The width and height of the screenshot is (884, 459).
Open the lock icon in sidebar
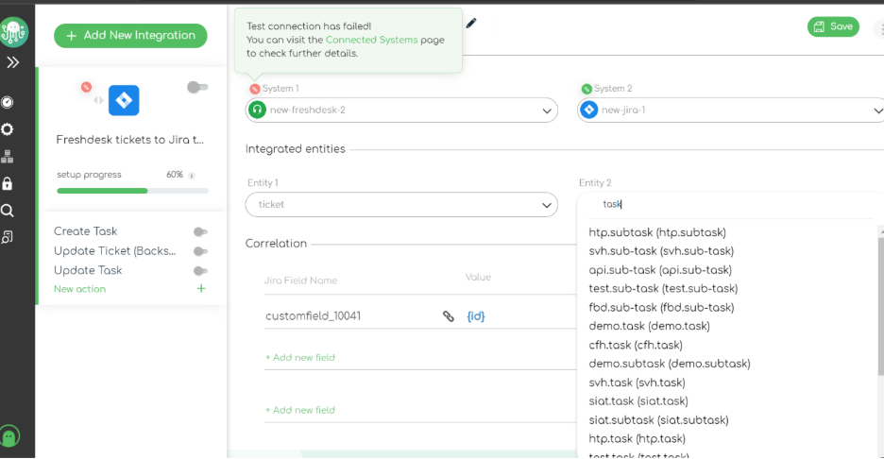(x=8, y=183)
